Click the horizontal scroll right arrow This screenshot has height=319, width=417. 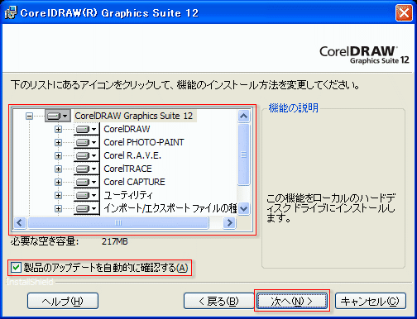tap(229, 222)
